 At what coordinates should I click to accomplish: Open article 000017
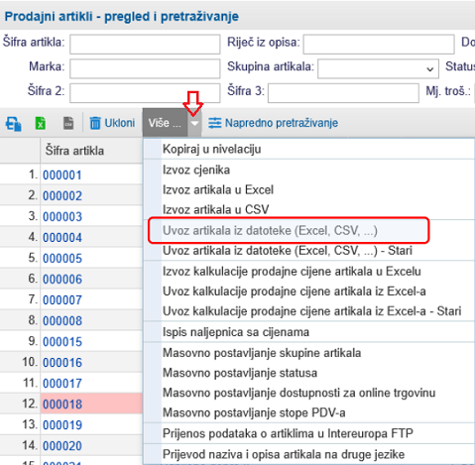62,383
